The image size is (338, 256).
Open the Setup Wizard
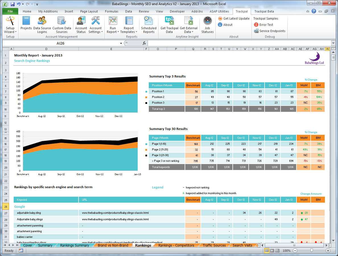pos(10,25)
